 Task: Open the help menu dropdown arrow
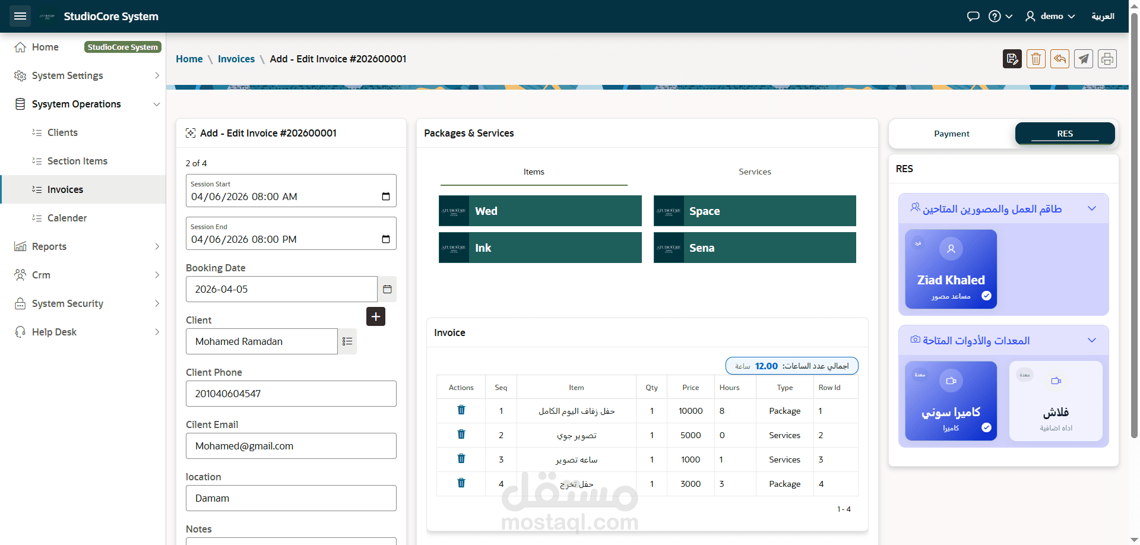point(1009,17)
